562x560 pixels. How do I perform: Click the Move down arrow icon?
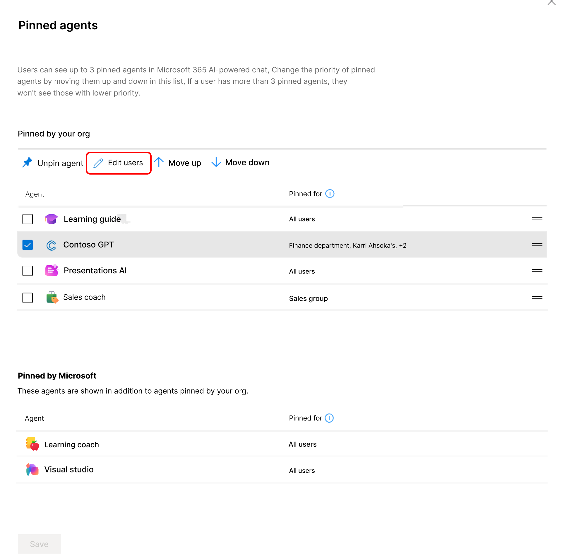click(x=216, y=162)
